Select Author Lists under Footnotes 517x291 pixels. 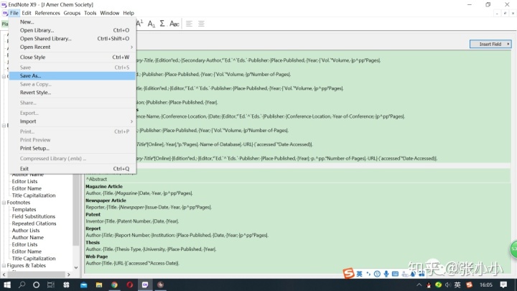(26, 231)
